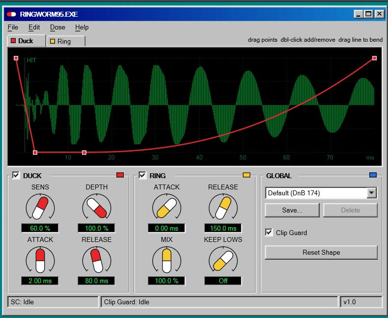Click the SC: Idle status text
Viewport: 388px width, 318px height.
point(22,302)
